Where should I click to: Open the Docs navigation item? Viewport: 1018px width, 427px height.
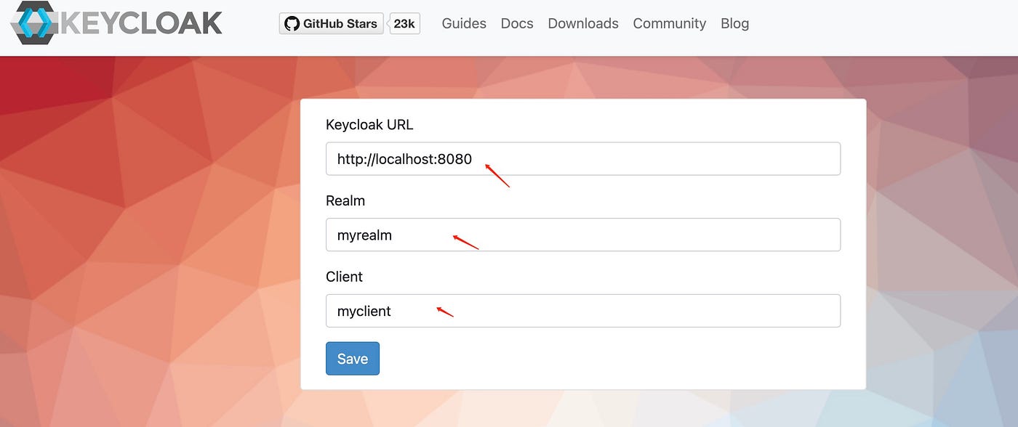pos(516,23)
